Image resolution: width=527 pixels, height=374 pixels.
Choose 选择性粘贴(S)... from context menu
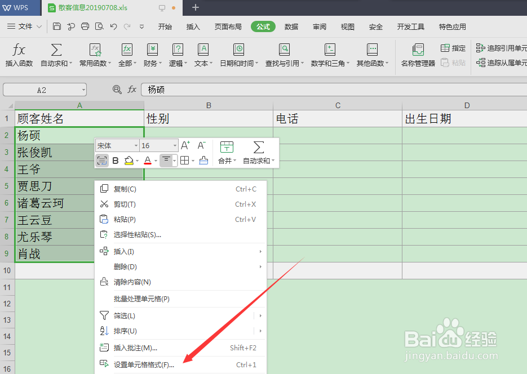[x=181, y=235]
